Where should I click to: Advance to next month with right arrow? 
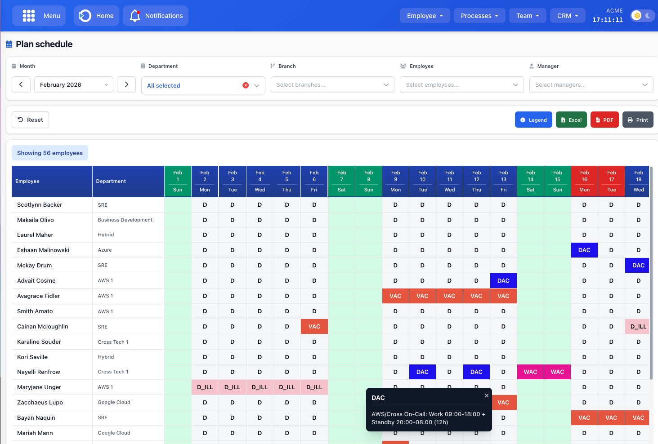tap(126, 84)
